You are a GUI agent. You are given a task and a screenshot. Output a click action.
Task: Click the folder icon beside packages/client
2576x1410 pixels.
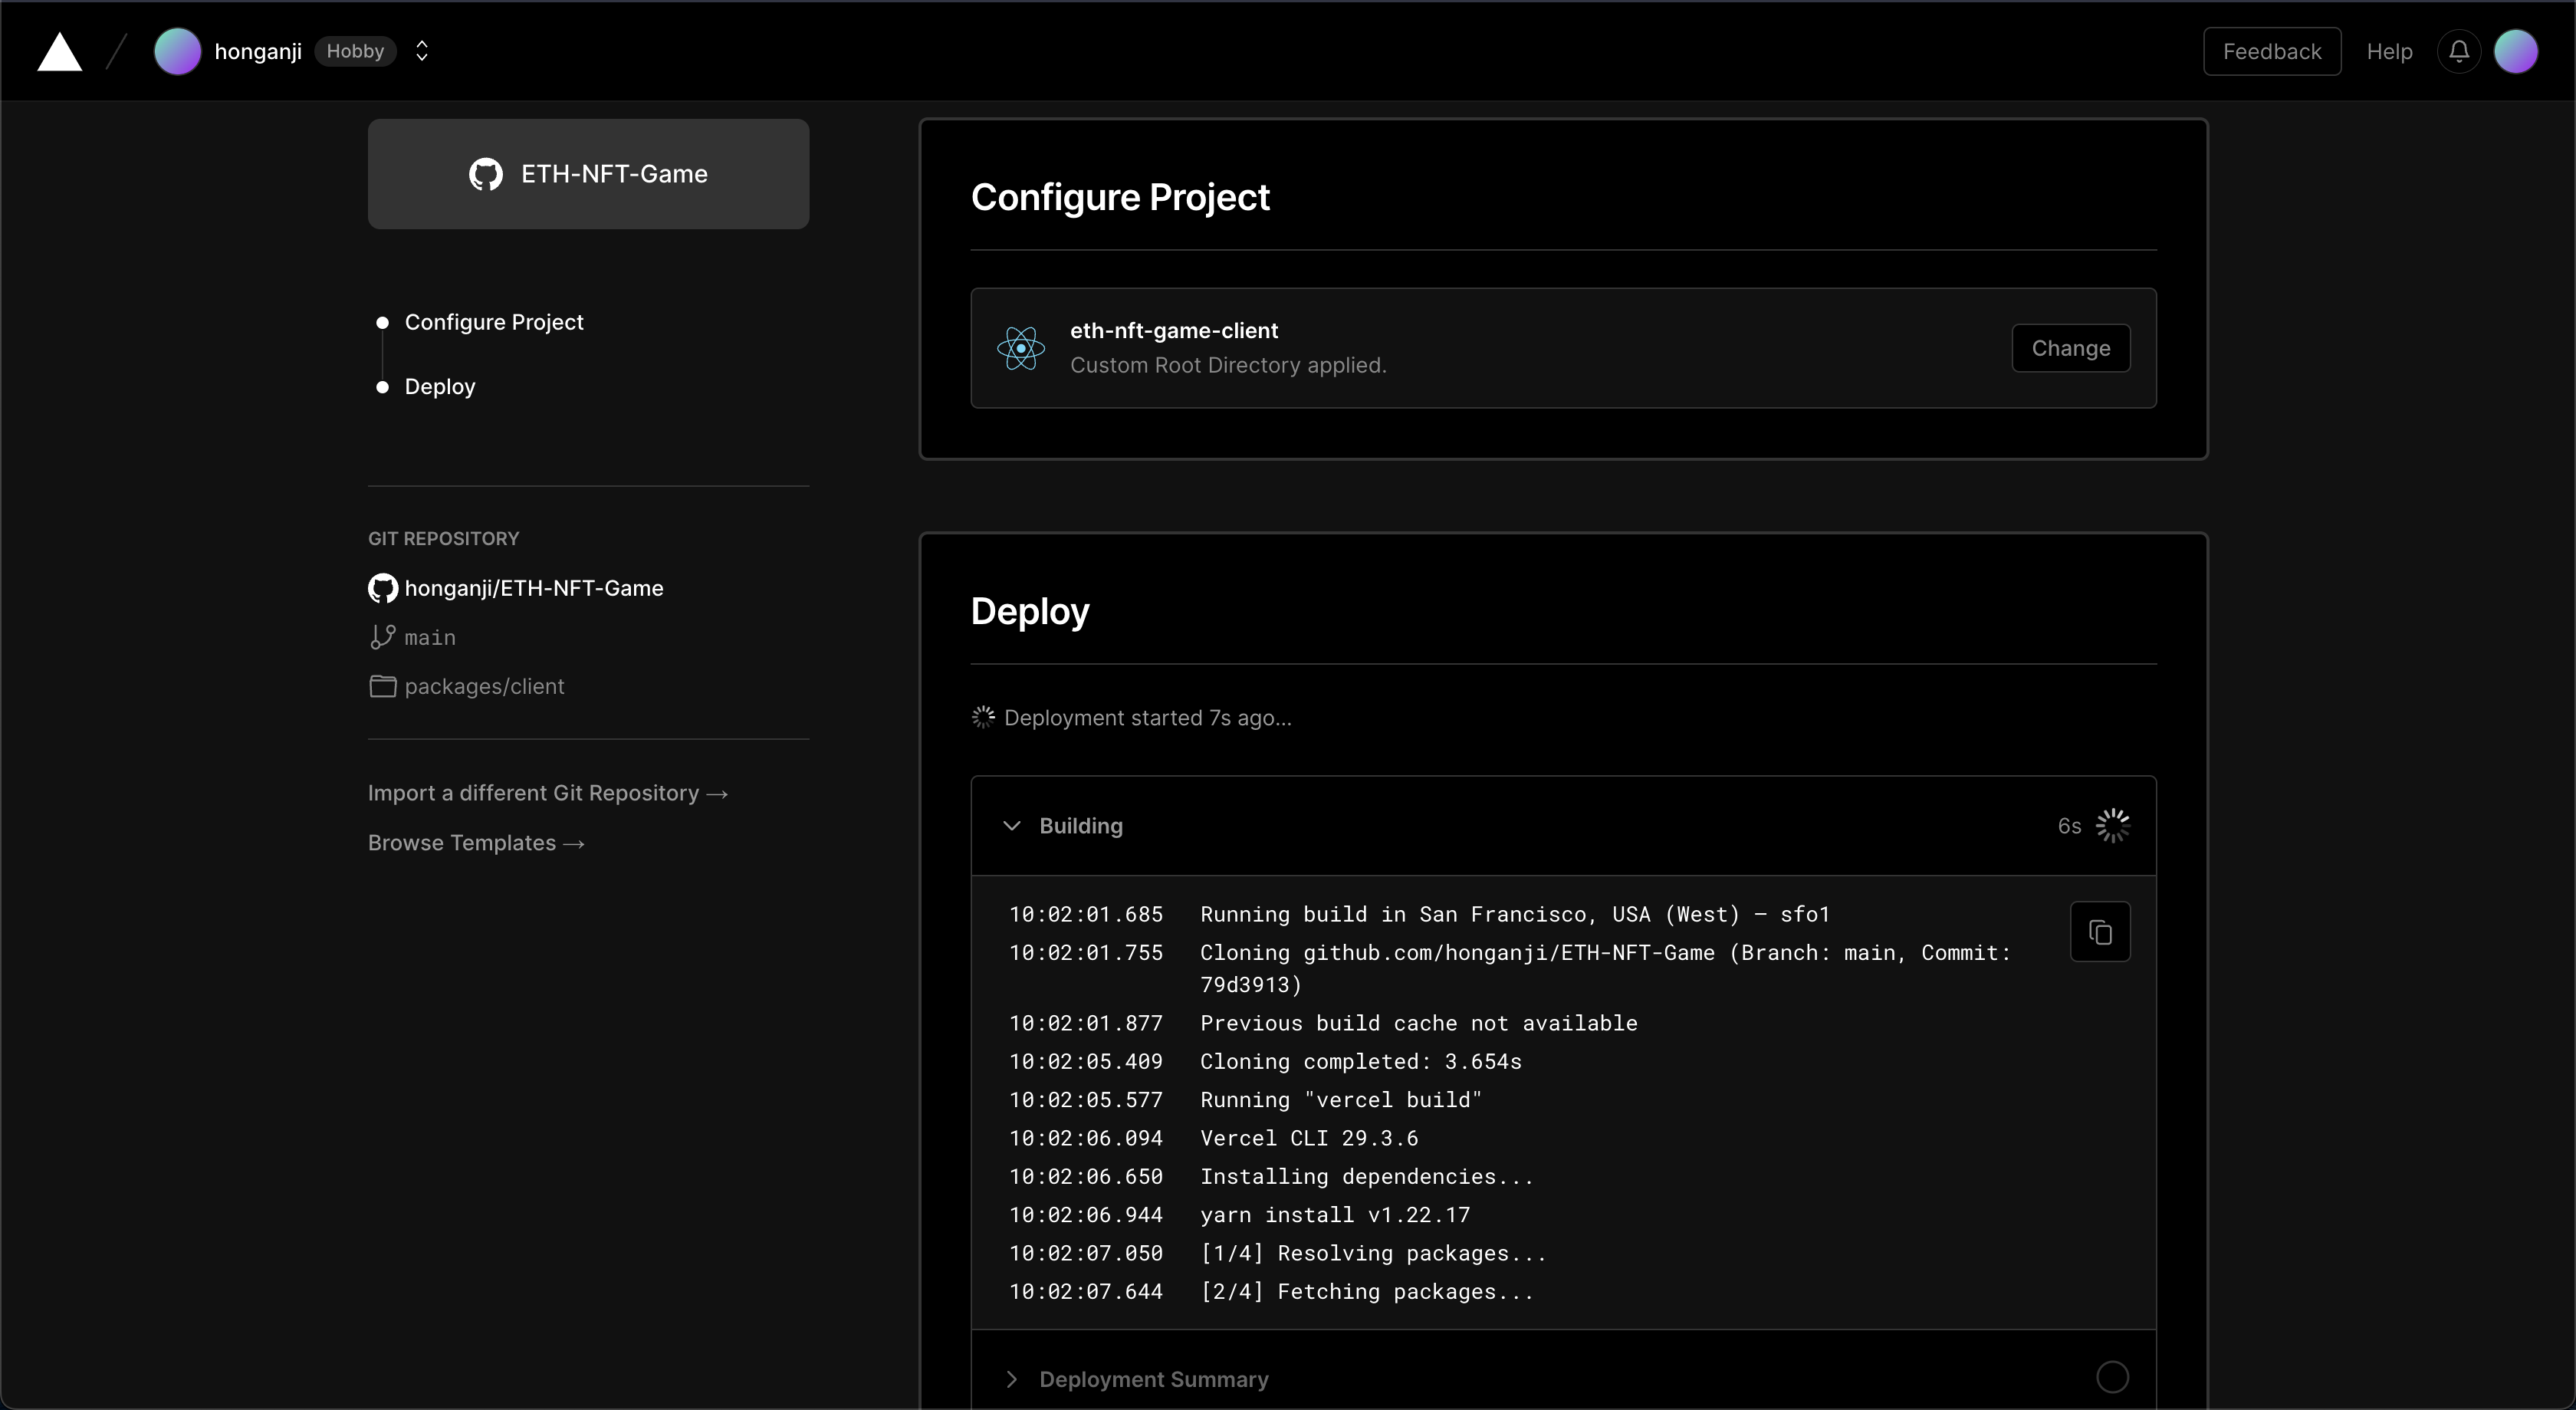[383, 686]
